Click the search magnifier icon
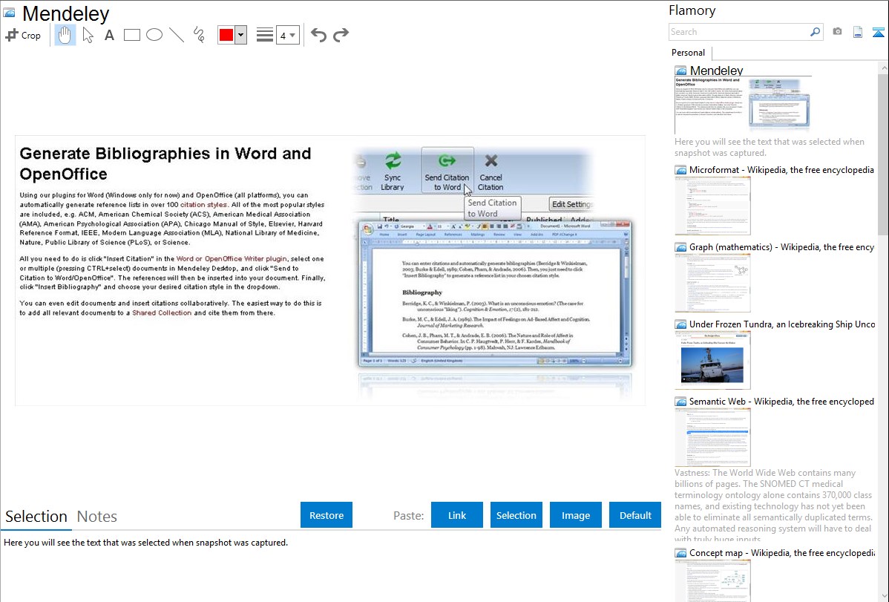This screenshot has width=889, height=602. point(815,32)
